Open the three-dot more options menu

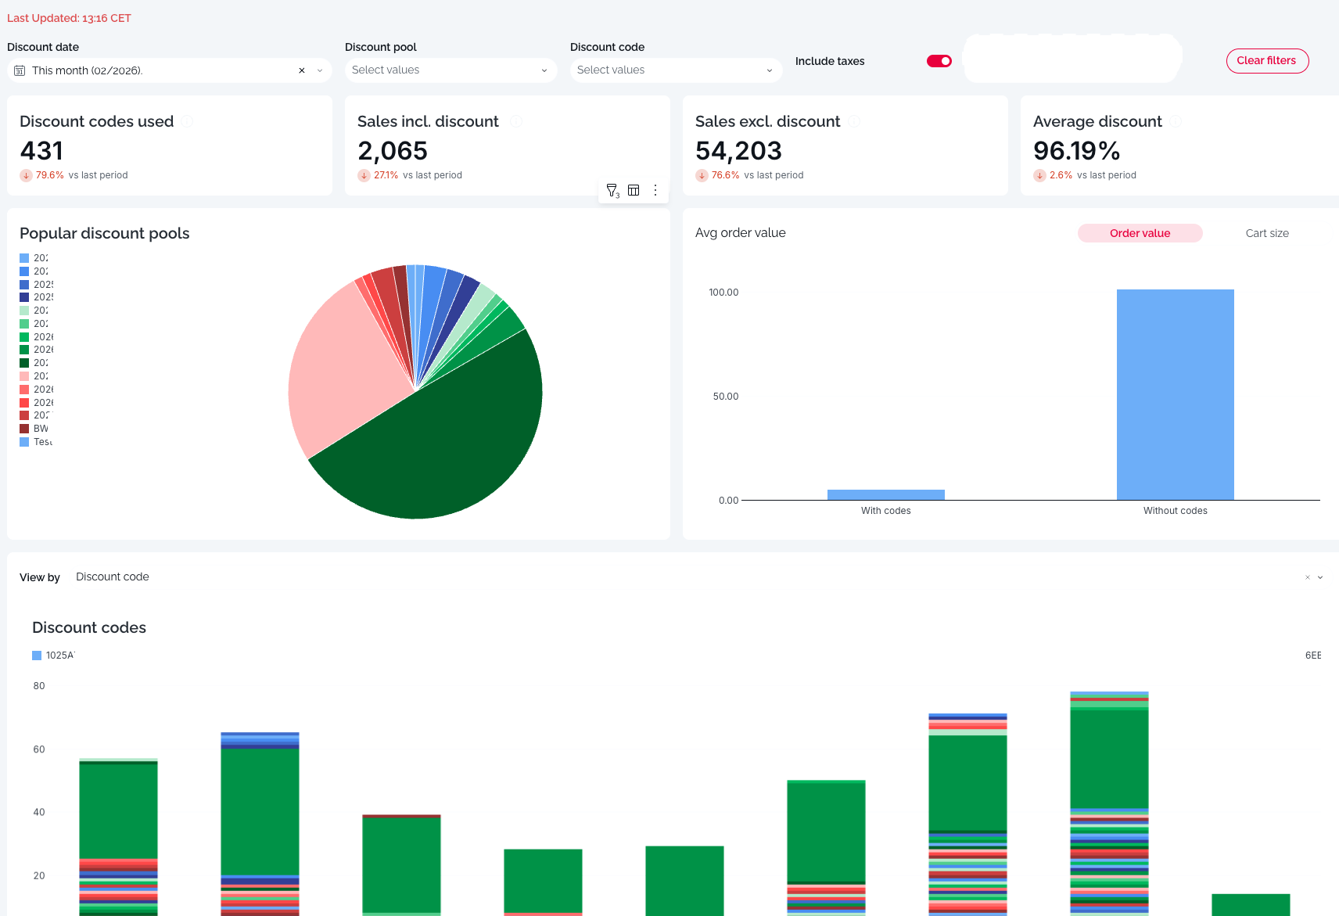[655, 190]
